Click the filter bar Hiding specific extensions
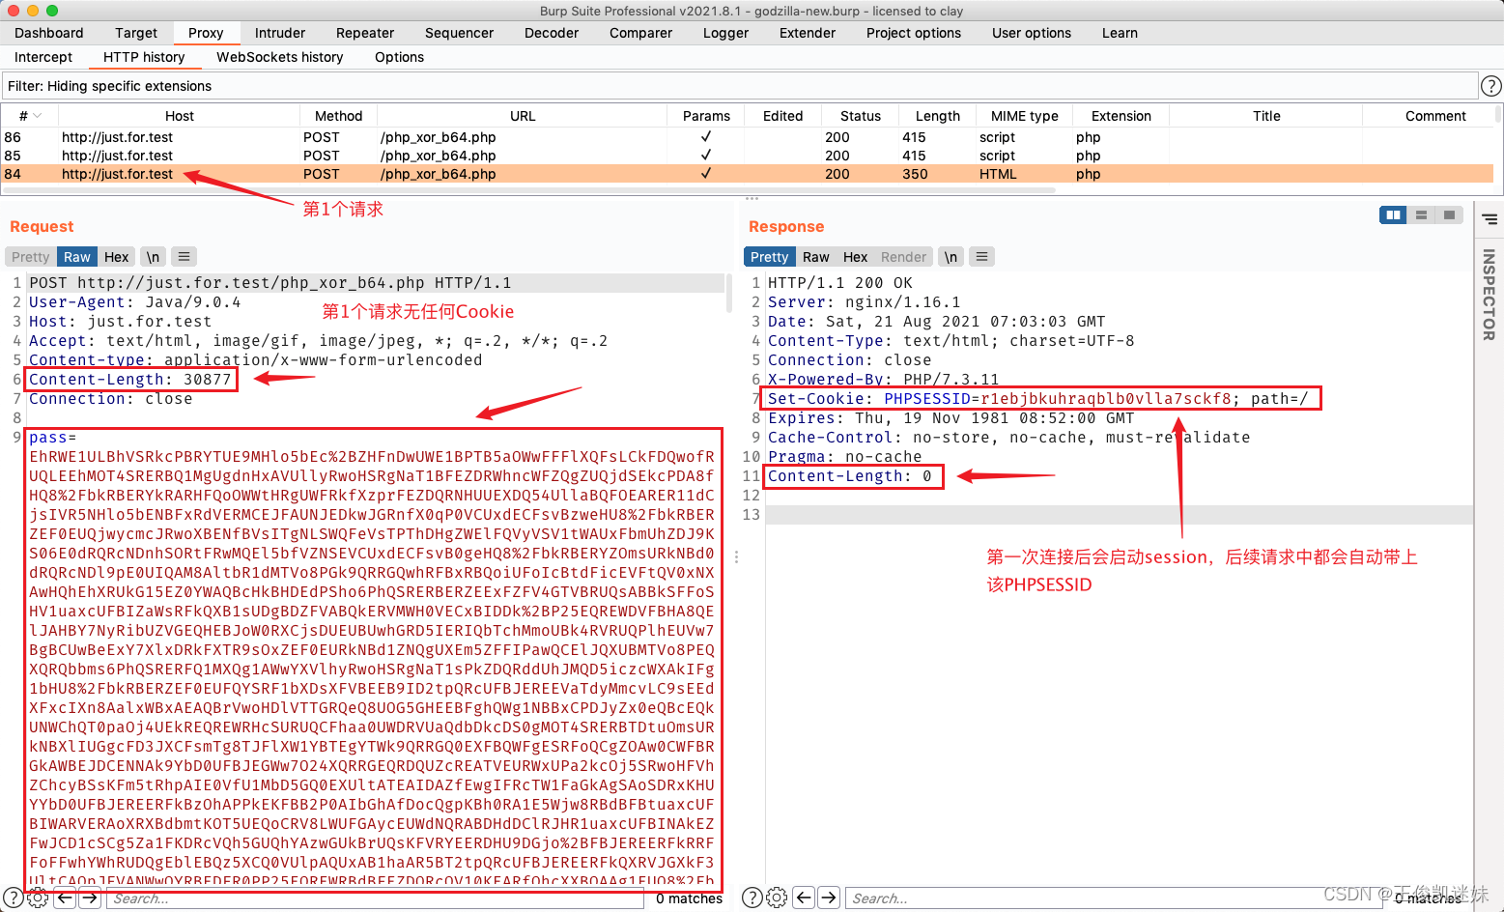1504x912 pixels. pyautogui.click(x=740, y=86)
